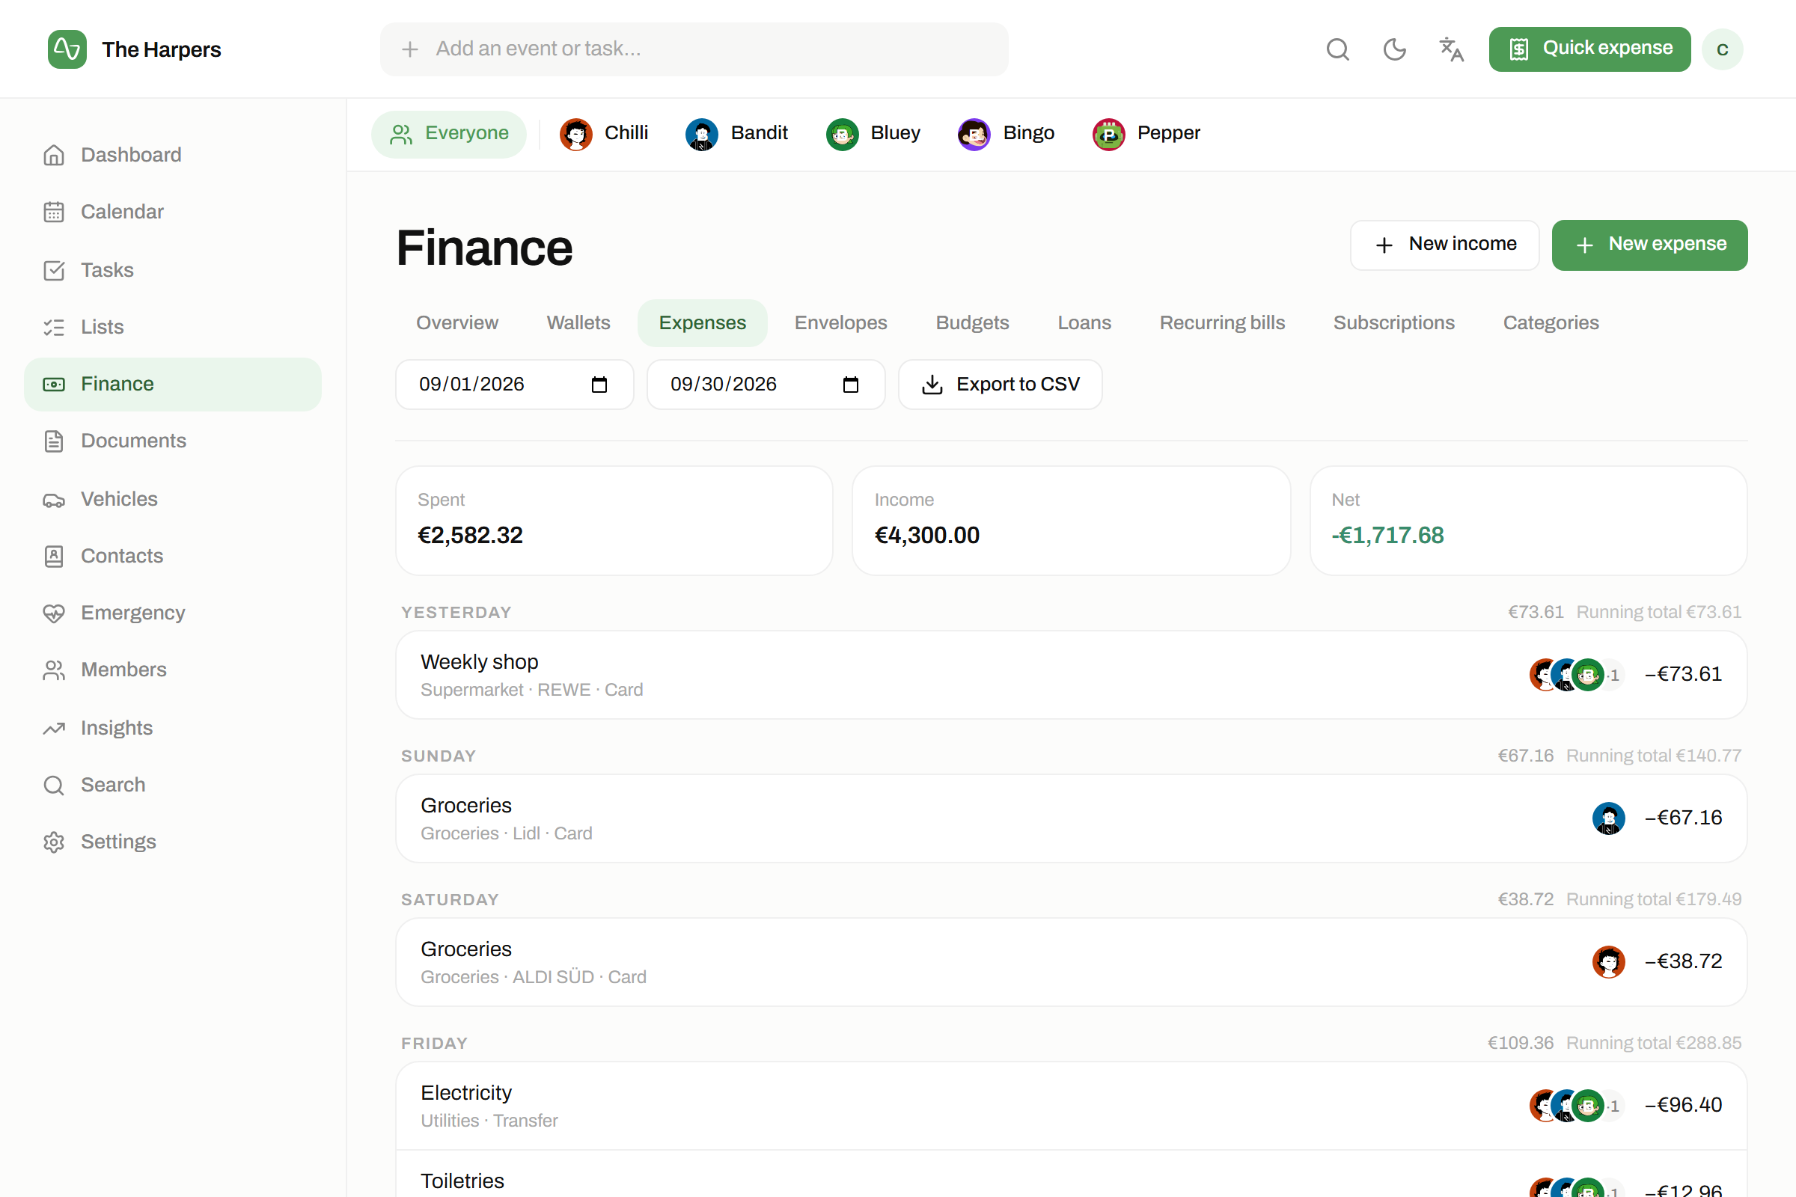
Task: Click the start date field 09/01/2026
Action: pyautogui.click(x=515, y=385)
